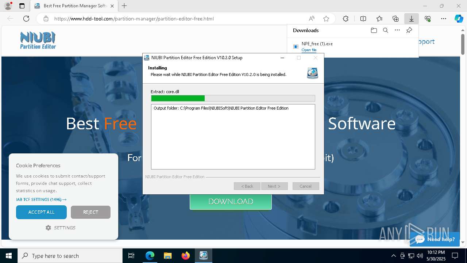Open a new browser tab
This screenshot has height=263, width=467.
click(124, 6)
